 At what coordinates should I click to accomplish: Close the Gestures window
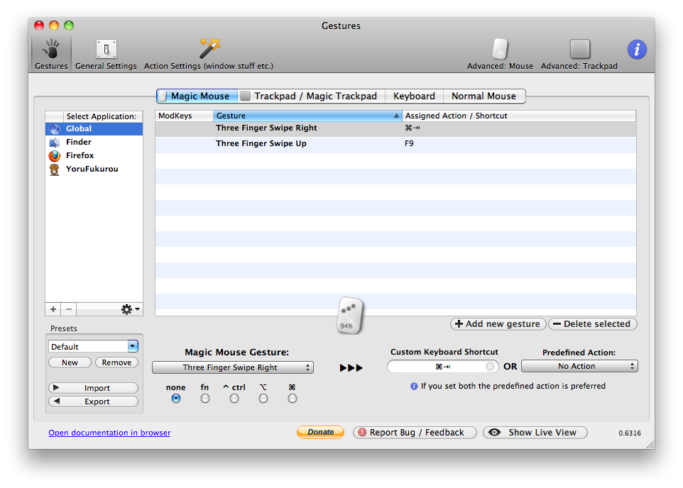pos(39,26)
